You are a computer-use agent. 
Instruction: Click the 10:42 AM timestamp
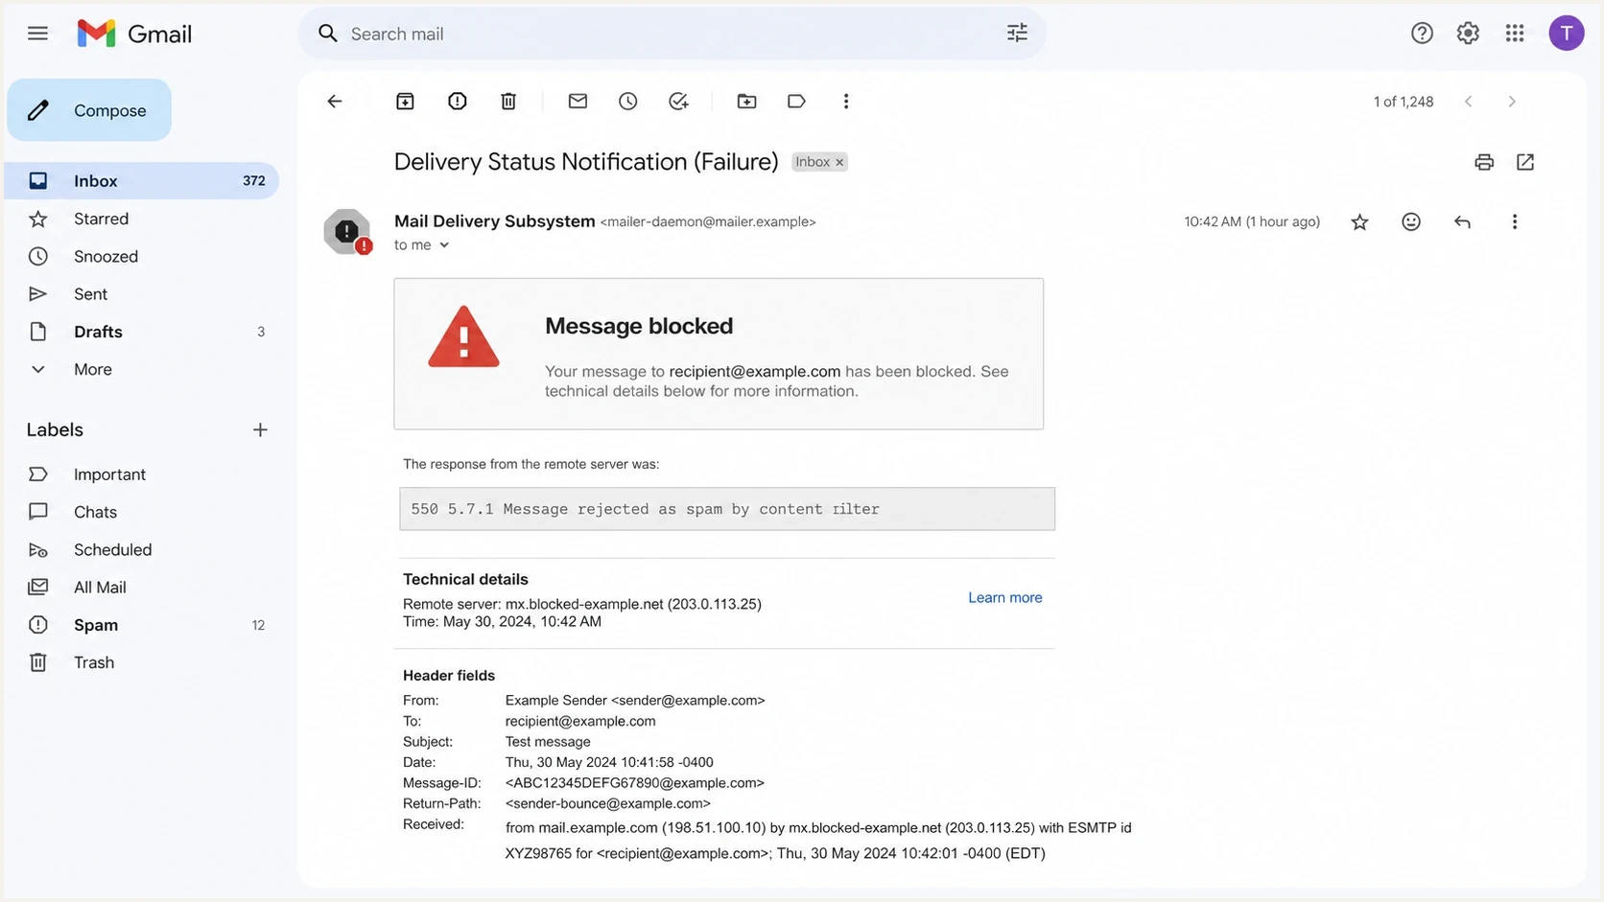[x=1252, y=221]
